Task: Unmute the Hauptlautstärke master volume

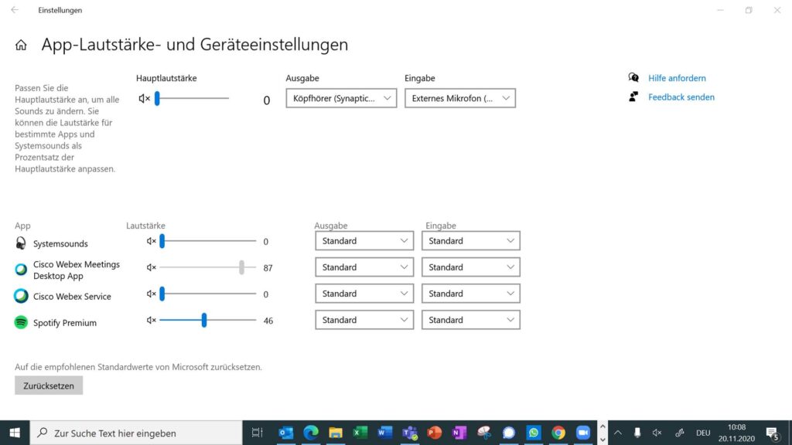Action: (x=144, y=98)
